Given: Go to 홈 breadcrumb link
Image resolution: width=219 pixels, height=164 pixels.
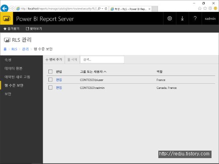Looking at the screenshot, I should (x=5, y=49).
